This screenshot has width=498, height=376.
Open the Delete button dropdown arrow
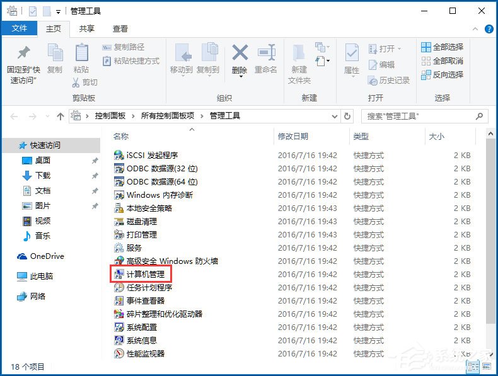[240, 77]
